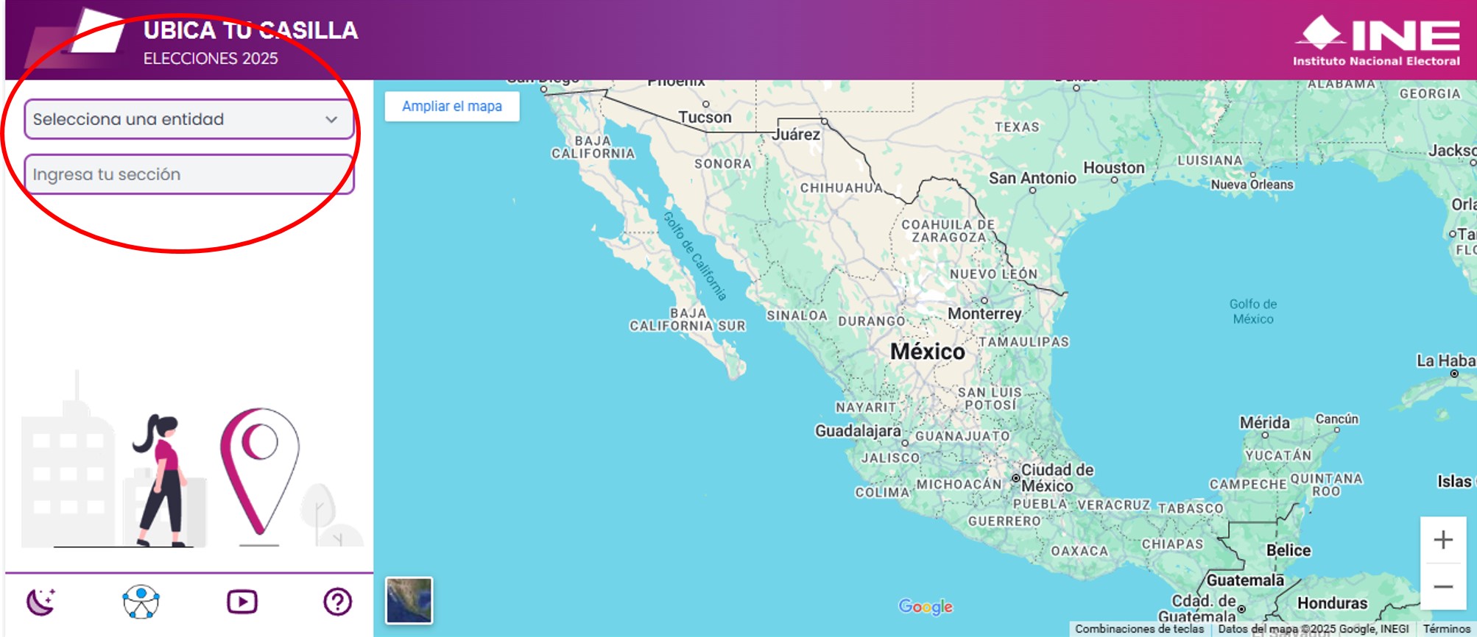Zoom out the map with minus button
The image size is (1477, 637).
(x=1443, y=586)
